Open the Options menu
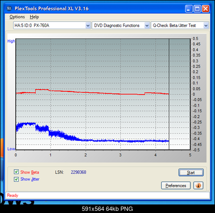 click(x=17, y=17)
